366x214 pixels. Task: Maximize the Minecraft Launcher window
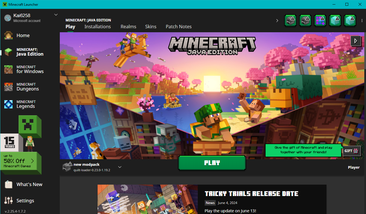coord(347,4)
